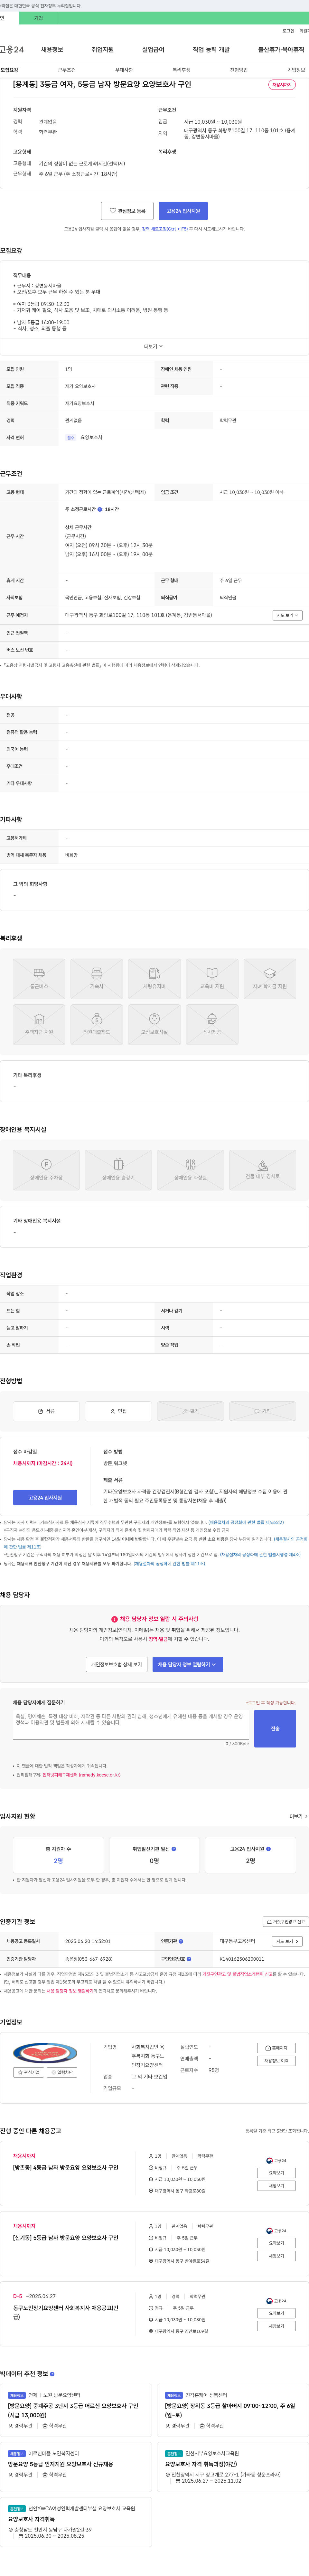Click the 서류 screening method box
The width and height of the screenshot is (309, 2576).
click(46, 1411)
